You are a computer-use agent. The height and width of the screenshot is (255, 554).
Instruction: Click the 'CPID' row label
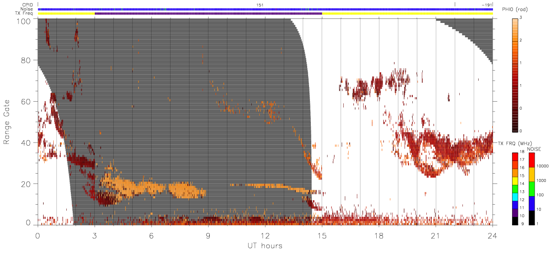point(28,4)
